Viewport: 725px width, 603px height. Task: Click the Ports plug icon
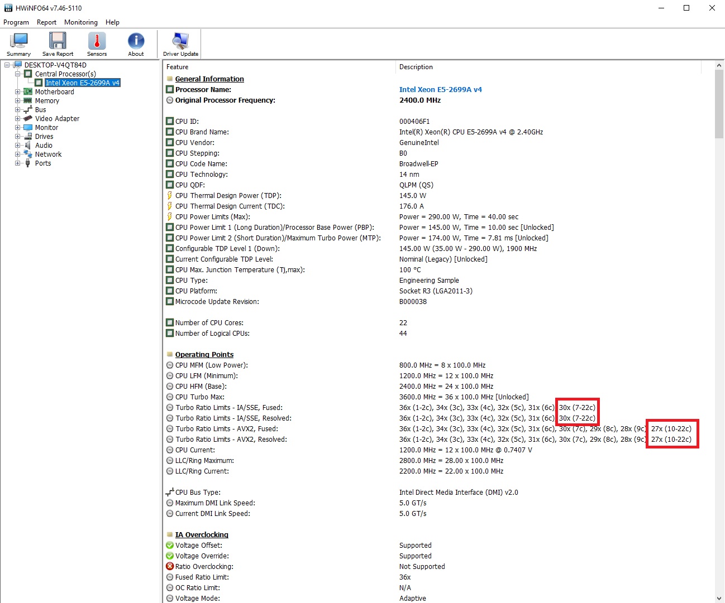(x=28, y=163)
